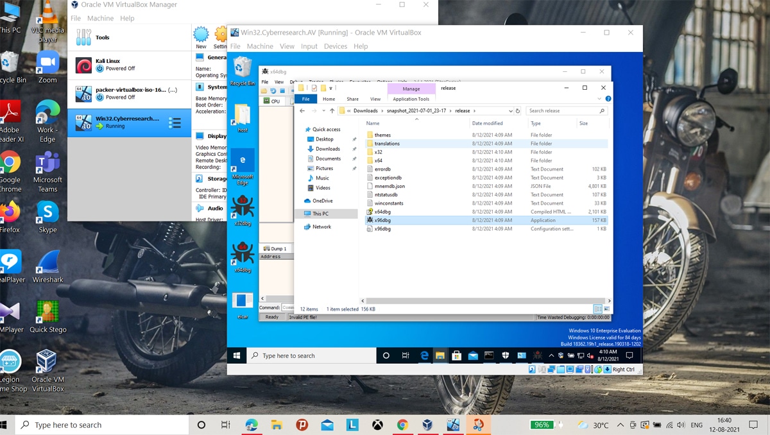Screen dimensions: 770x435
Task: Expand the address bar history dropdown
Action: 510,111
